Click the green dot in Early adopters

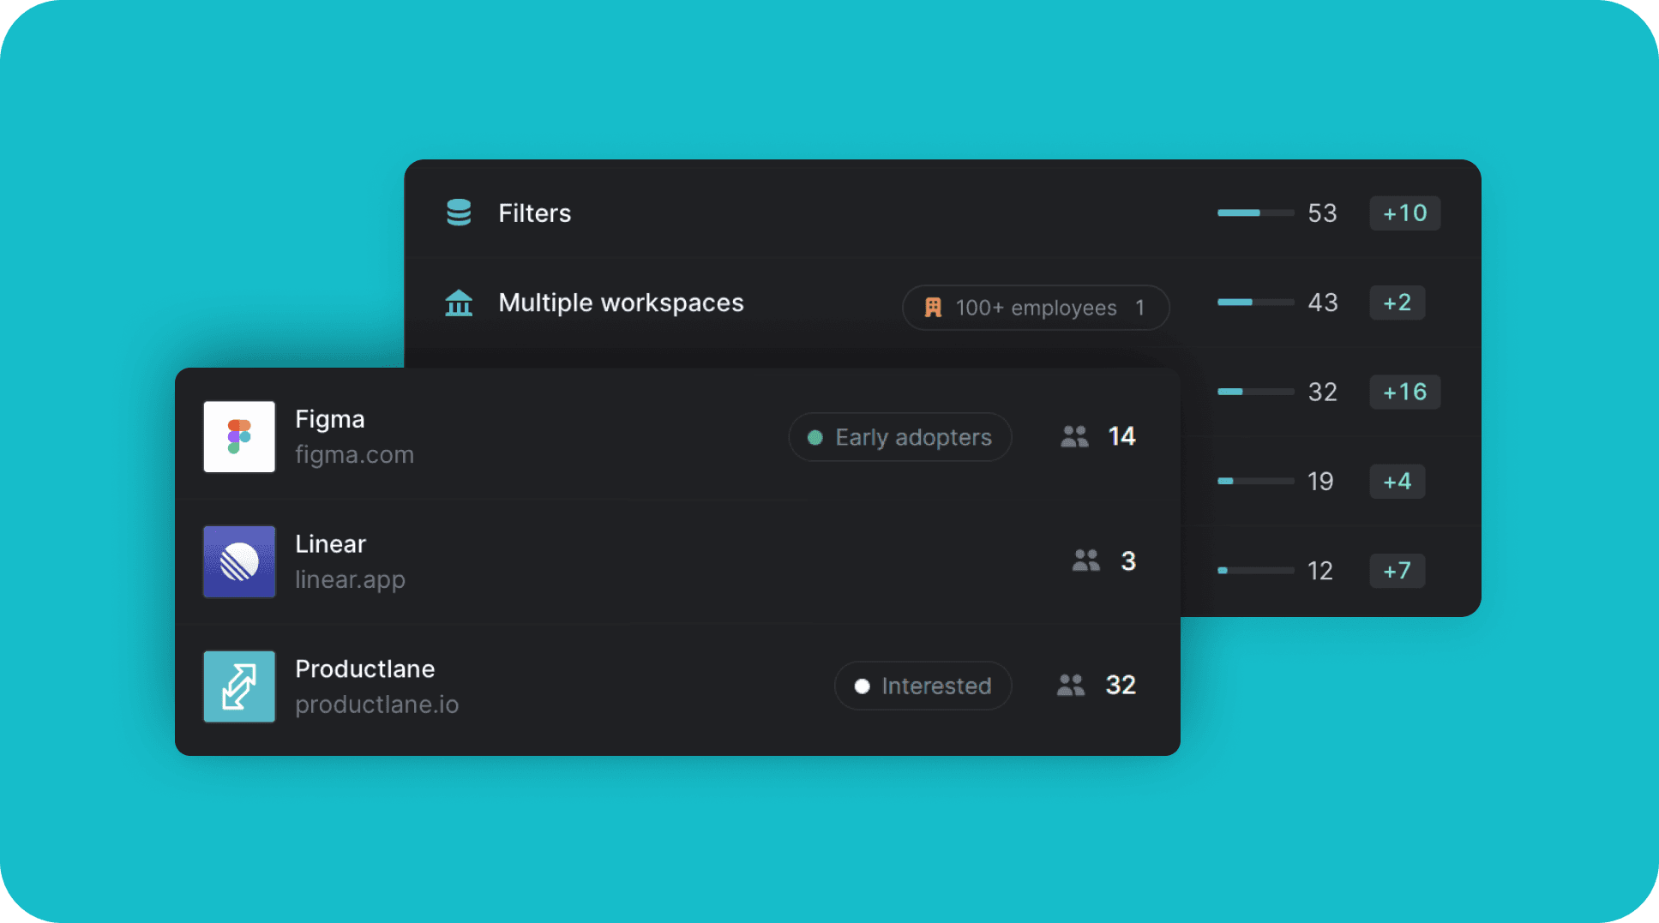click(815, 438)
